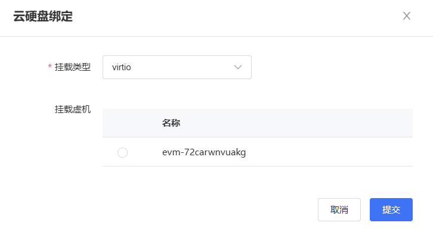This screenshot has height=232, width=433.
Task: Select the 云硬盘绑定 dialog title
Action: (43, 16)
